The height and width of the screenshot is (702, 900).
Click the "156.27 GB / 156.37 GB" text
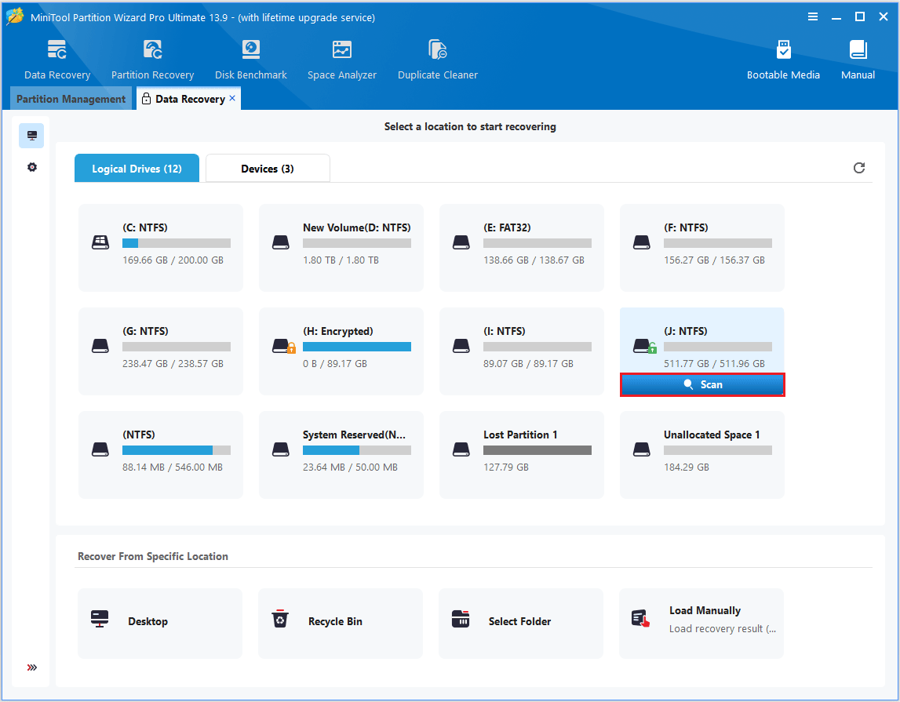click(714, 260)
